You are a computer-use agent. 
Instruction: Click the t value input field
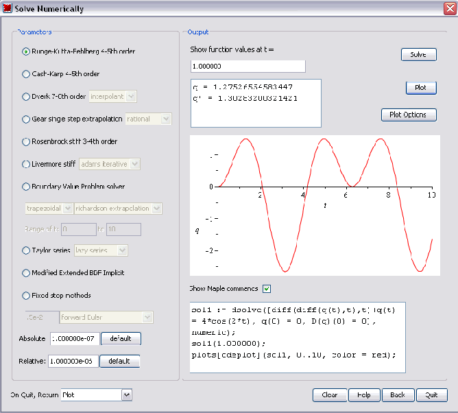click(248, 67)
